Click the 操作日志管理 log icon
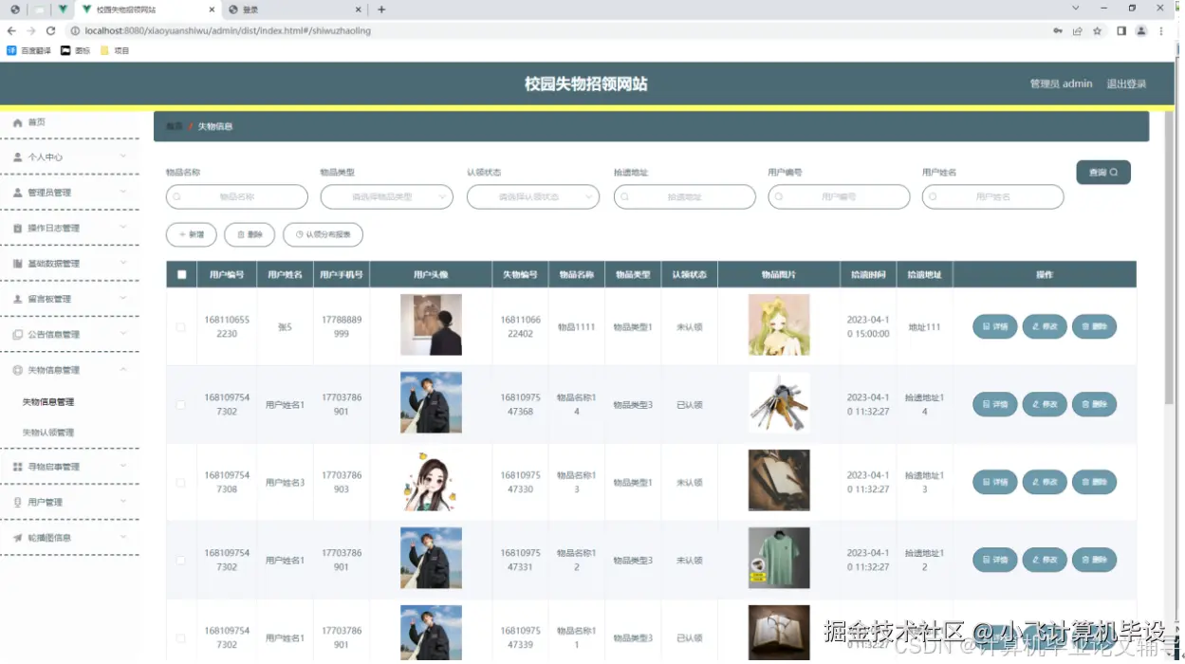 click(17, 228)
